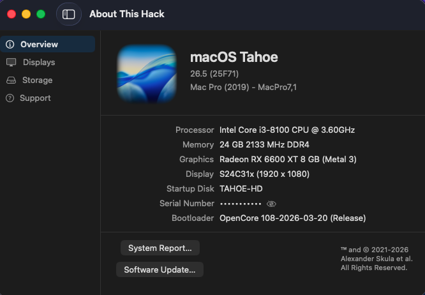Click the Software Update button
This screenshot has width=425, height=295.
coord(160,269)
